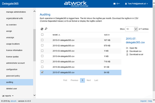Image resolution: width=155 pixels, height=103 pixels.
Task: Click the 979 KB size cell
Action: [x=107, y=46]
